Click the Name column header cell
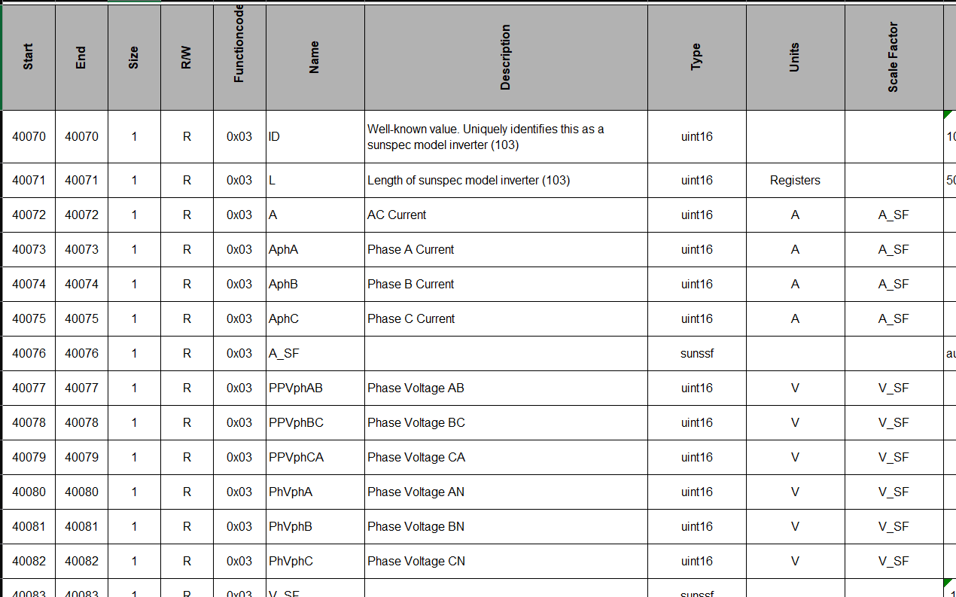 click(x=315, y=57)
